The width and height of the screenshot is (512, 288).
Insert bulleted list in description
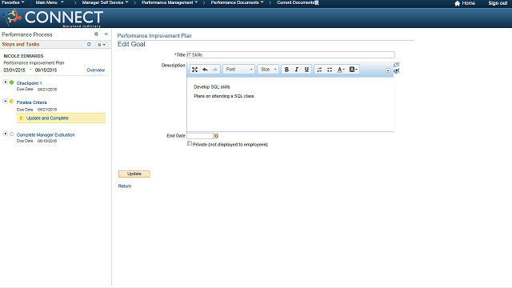[330, 70]
